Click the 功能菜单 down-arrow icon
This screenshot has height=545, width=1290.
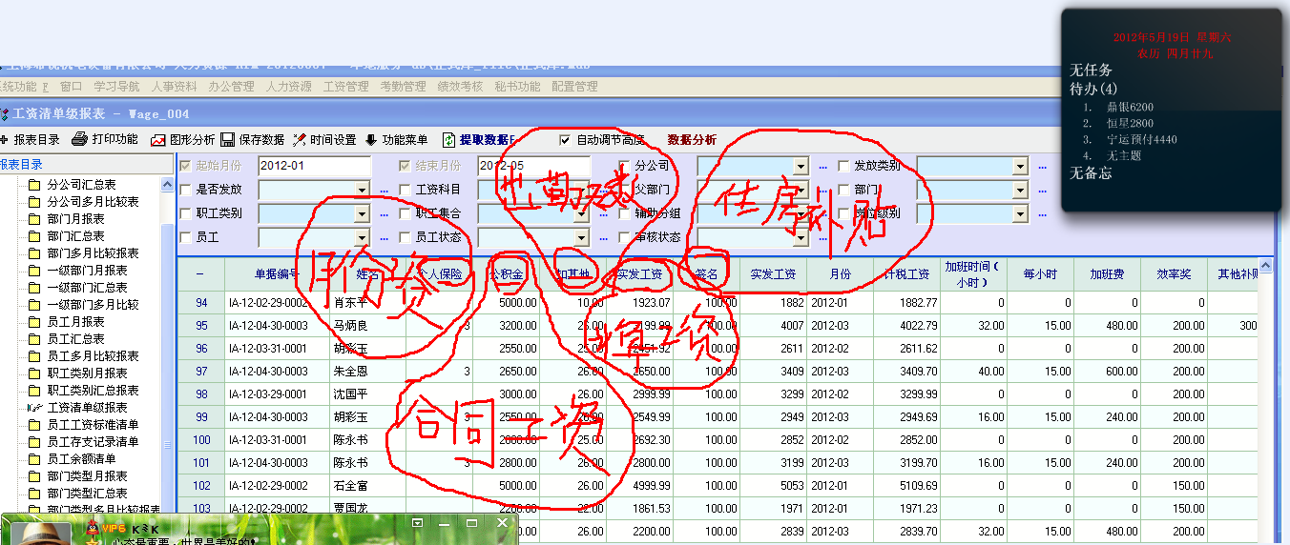(x=371, y=139)
